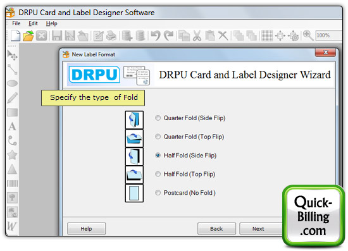Select the Text tool marked A
Screen dimensions: 348x251
[x=13, y=126]
